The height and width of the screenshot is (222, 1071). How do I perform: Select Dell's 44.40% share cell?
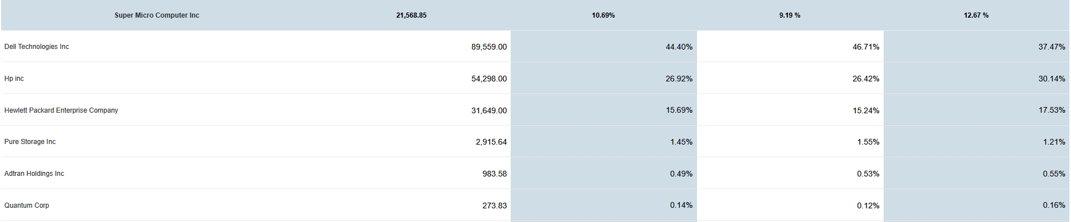[x=679, y=47]
